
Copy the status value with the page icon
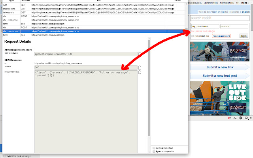click(140, 68)
